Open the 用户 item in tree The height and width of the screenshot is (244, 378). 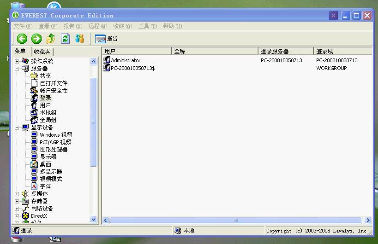coord(45,105)
